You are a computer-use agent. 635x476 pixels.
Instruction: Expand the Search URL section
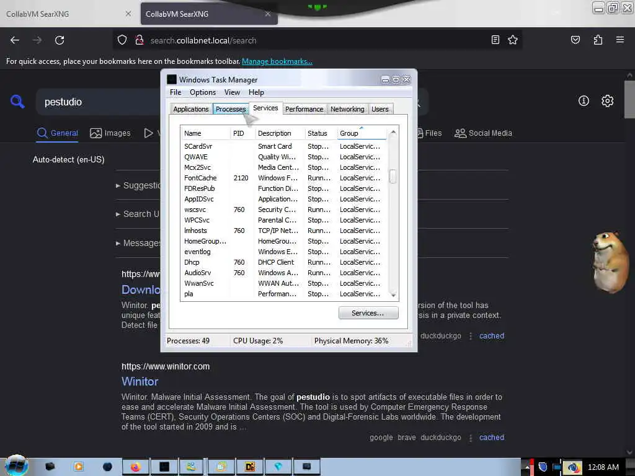pyautogui.click(x=138, y=214)
